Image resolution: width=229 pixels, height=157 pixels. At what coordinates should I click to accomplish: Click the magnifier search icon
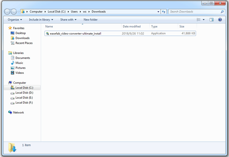(x=222, y=12)
